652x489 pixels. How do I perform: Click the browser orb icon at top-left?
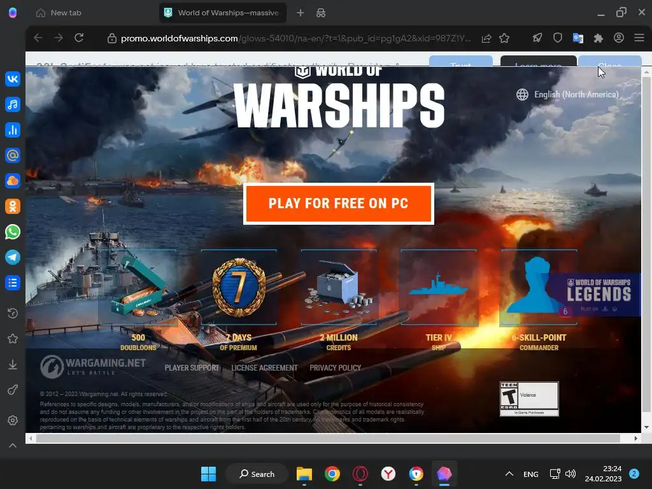13,13
